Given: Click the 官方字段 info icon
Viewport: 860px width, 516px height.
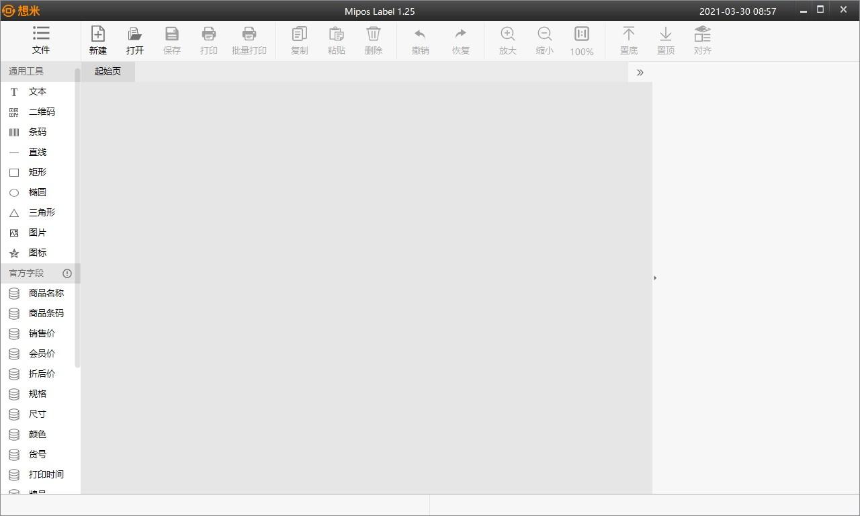Looking at the screenshot, I should (67, 273).
